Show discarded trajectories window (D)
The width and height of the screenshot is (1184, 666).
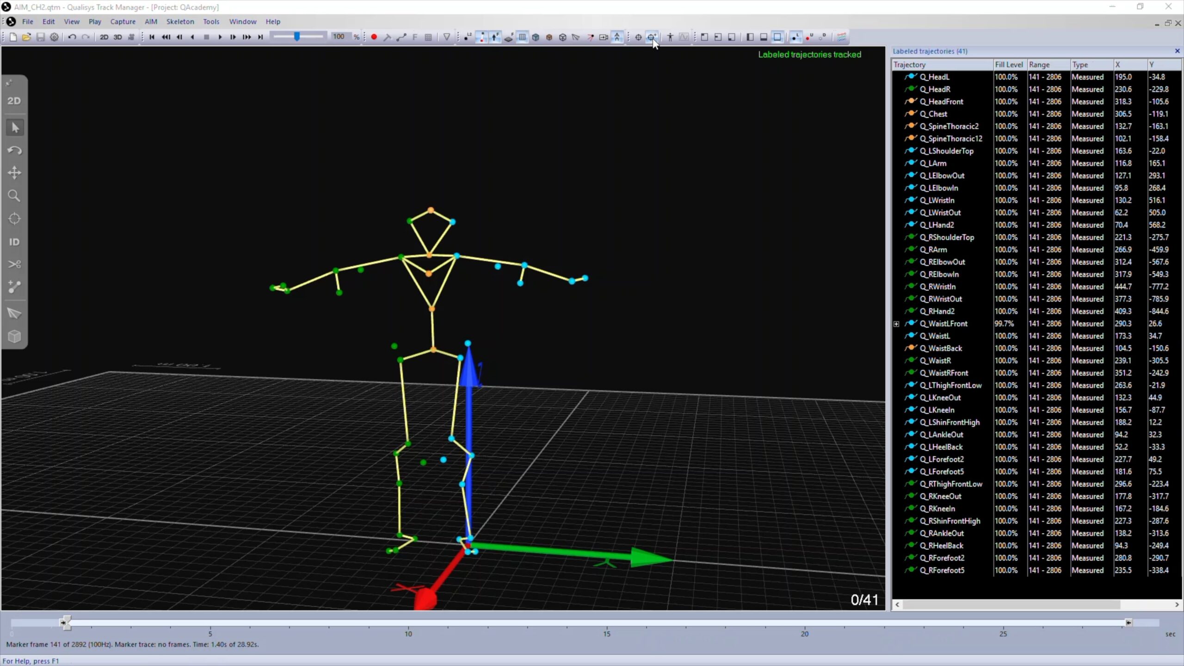tap(823, 37)
